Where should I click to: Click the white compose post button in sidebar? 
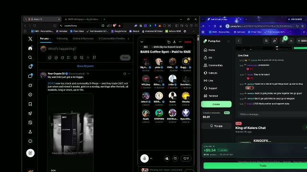coord(30,153)
